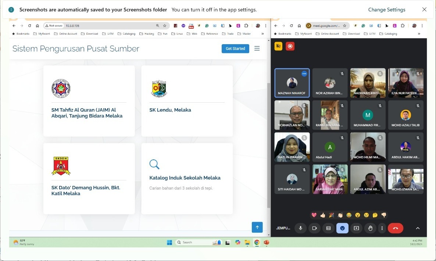
Task: Send the sparkling heart reaction
Action: pyautogui.click(x=314, y=215)
